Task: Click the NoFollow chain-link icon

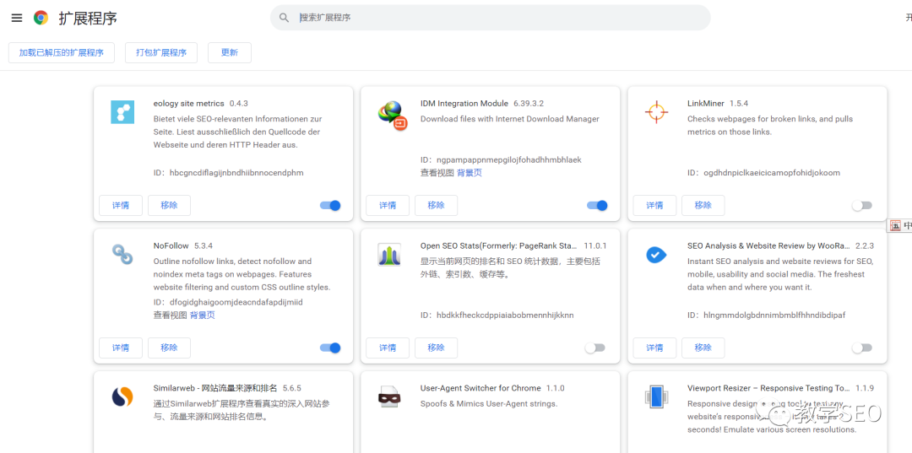Action: 122,255
